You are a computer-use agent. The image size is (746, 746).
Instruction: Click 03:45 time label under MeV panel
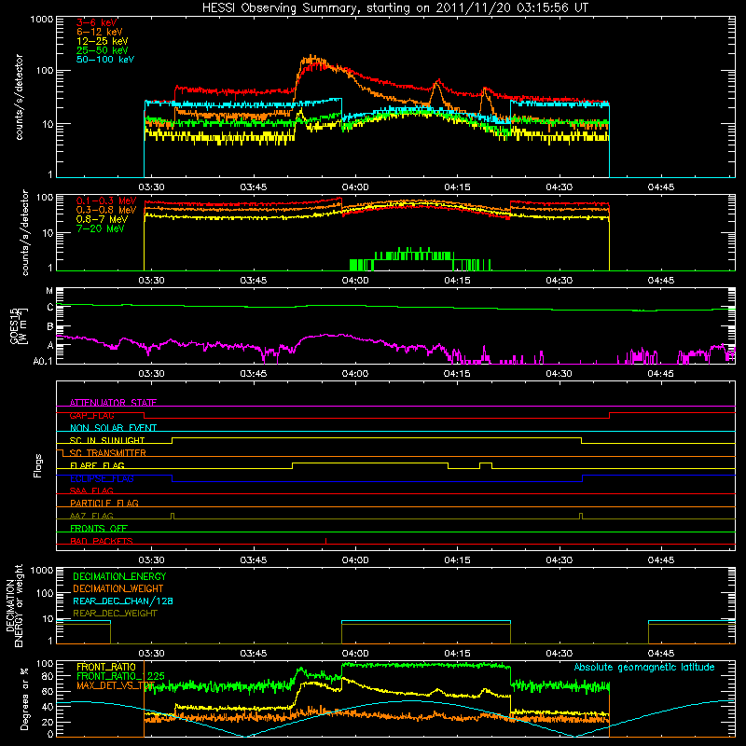pyautogui.click(x=253, y=281)
